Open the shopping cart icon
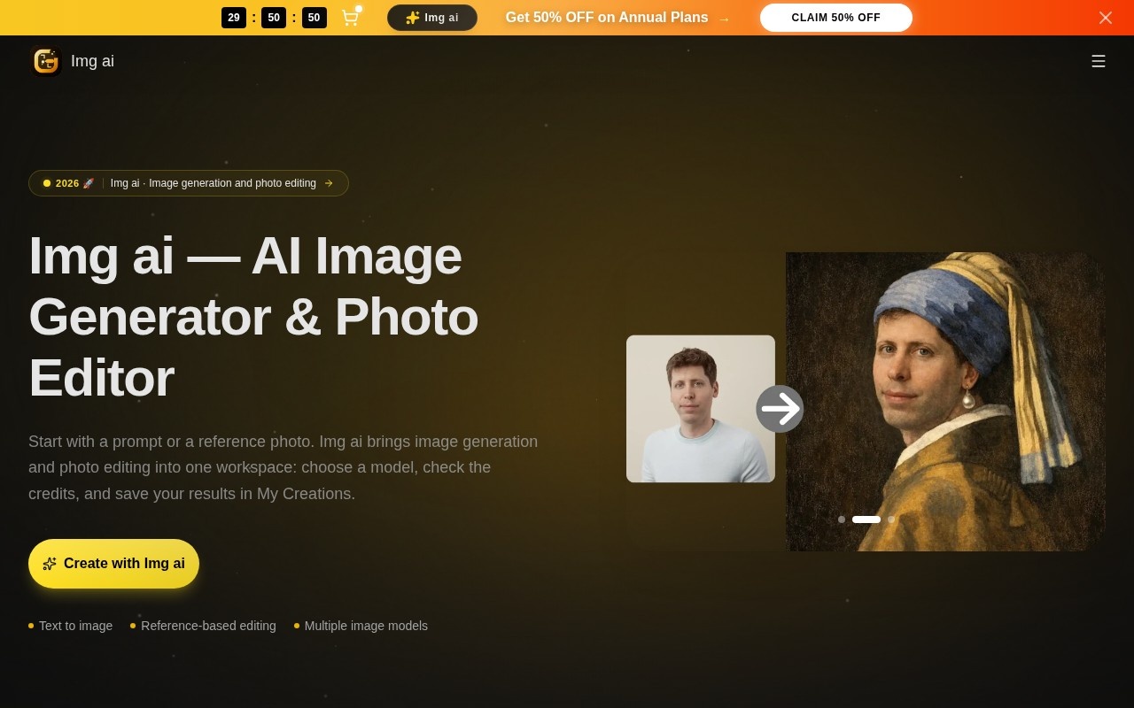This screenshot has width=1134, height=708. [350, 18]
